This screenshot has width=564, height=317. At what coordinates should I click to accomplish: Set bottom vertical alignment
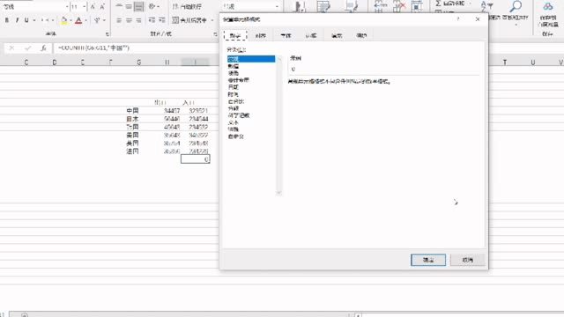(138, 6)
